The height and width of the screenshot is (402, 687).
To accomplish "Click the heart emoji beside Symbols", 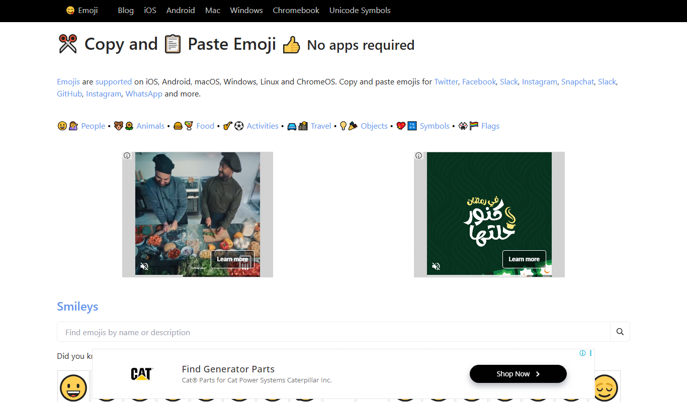I will [401, 126].
